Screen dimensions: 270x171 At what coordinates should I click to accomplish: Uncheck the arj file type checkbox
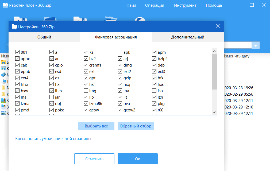tap(120, 59)
